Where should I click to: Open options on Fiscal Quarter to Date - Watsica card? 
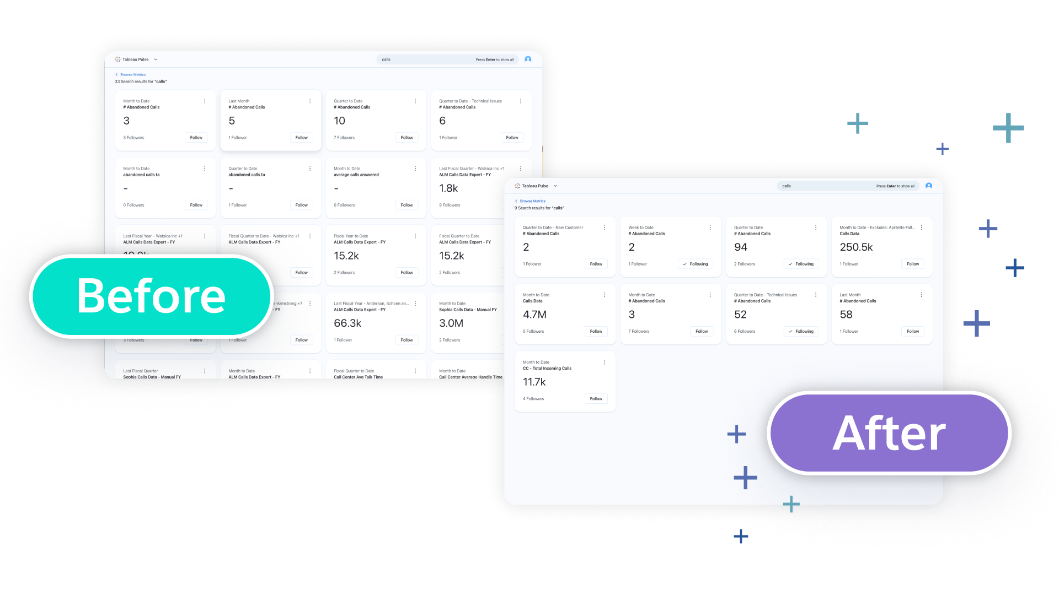tap(310, 236)
